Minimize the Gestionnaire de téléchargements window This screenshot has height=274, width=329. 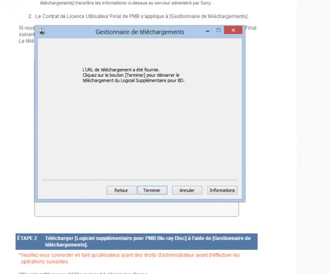point(208,31)
